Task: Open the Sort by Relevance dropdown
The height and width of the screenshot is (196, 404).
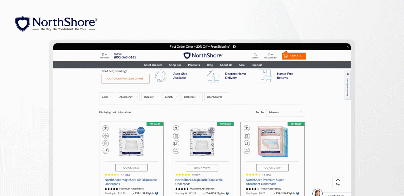Action: [285, 112]
